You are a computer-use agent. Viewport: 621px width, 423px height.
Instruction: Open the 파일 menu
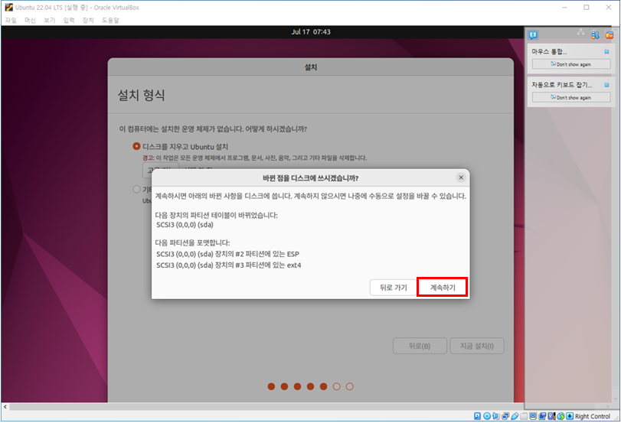tap(11, 20)
